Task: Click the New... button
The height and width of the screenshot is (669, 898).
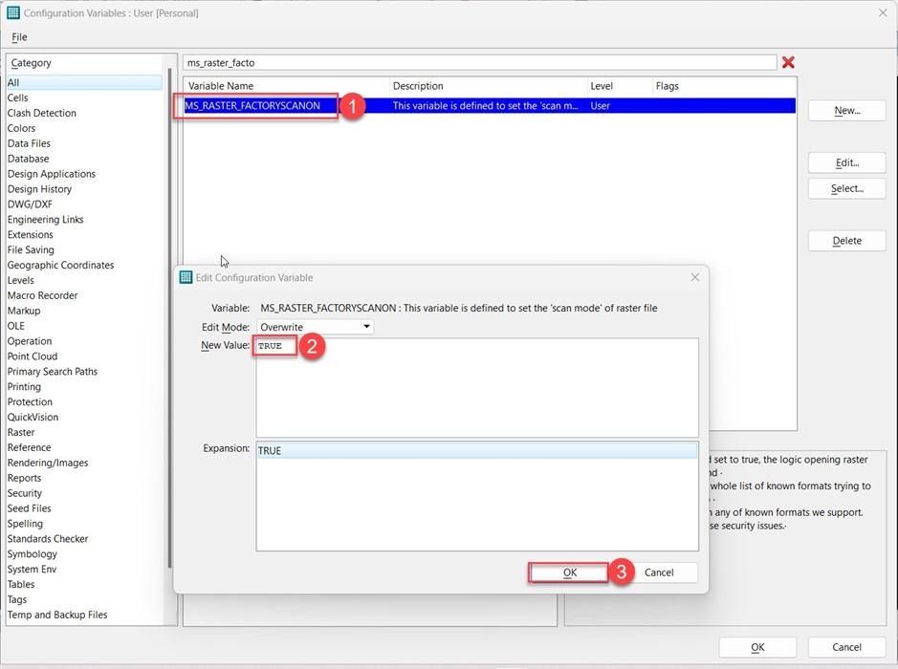Action: tap(845, 110)
